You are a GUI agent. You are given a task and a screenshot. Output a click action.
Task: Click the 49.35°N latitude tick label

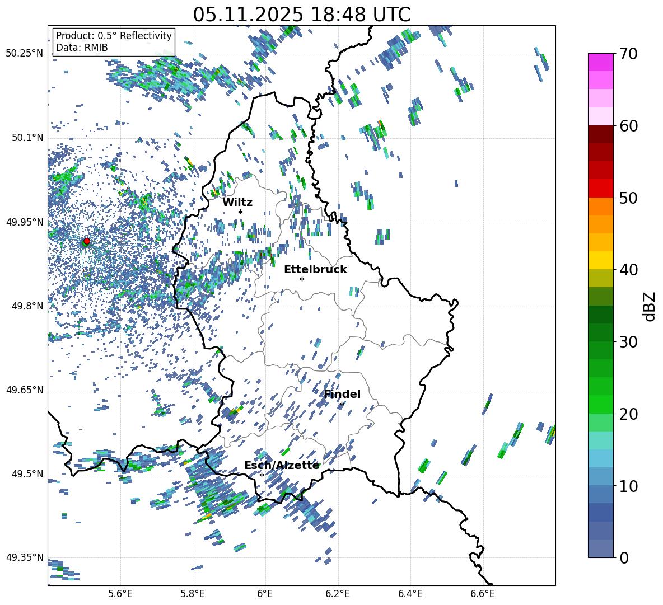pos(25,557)
